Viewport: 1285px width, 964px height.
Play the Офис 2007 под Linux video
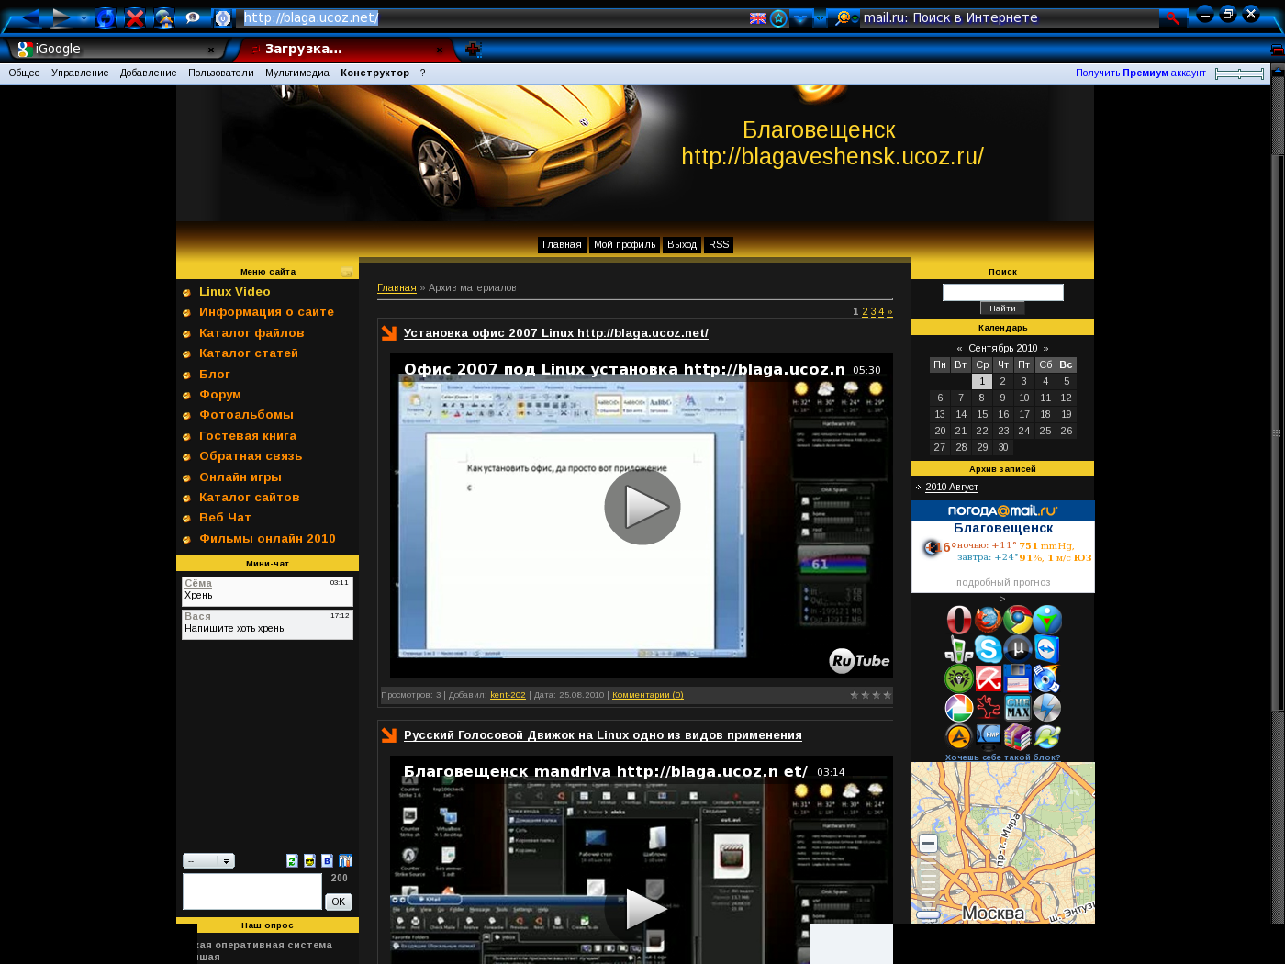pos(642,507)
